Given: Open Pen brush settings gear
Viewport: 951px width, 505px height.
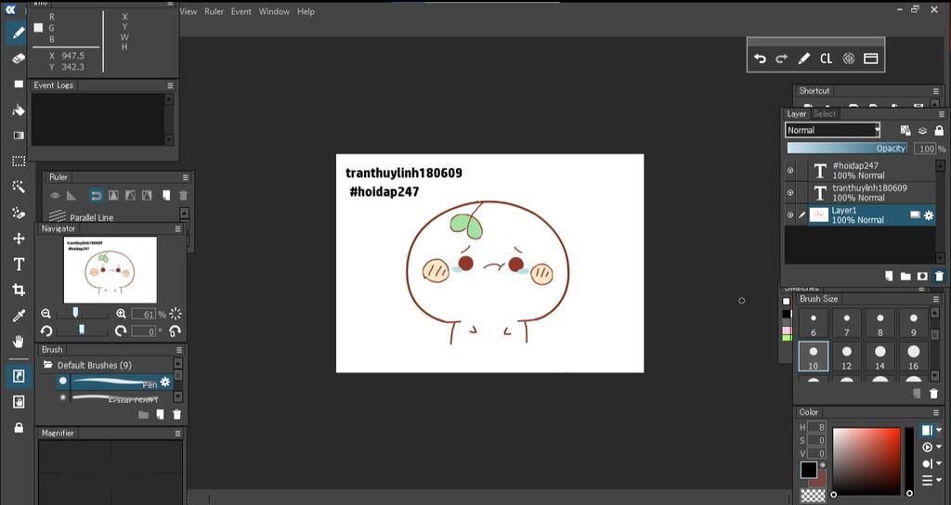Looking at the screenshot, I should tap(165, 382).
